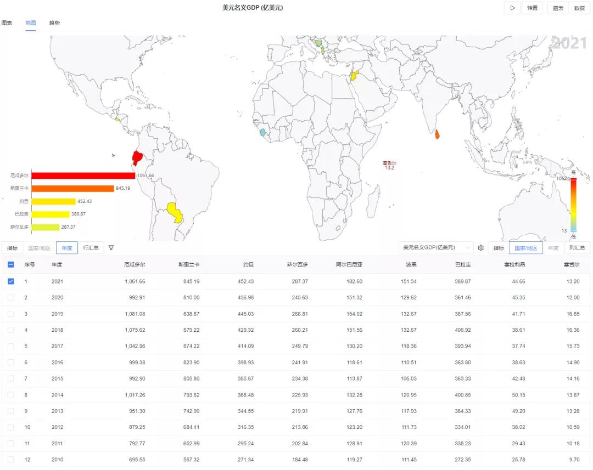Click the 转置 button
The image size is (593, 470).
coord(532,8)
